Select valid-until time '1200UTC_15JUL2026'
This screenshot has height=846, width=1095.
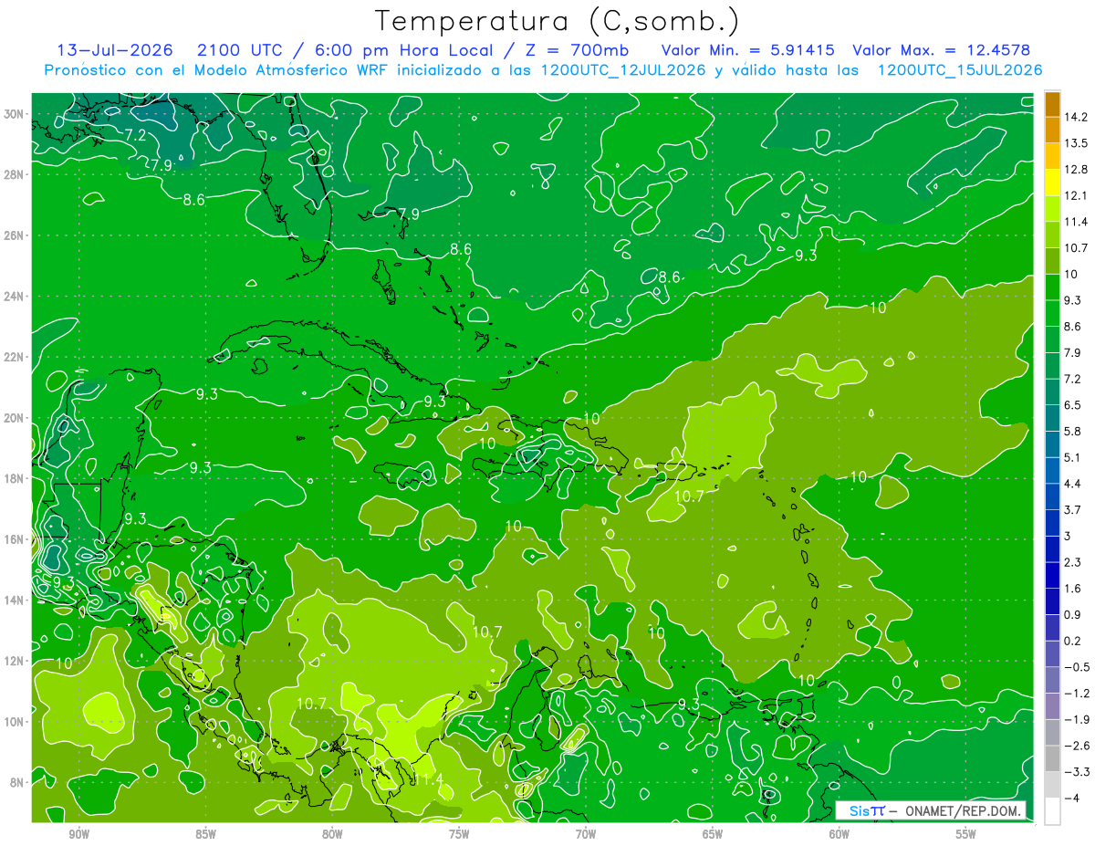click(x=959, y=70)
